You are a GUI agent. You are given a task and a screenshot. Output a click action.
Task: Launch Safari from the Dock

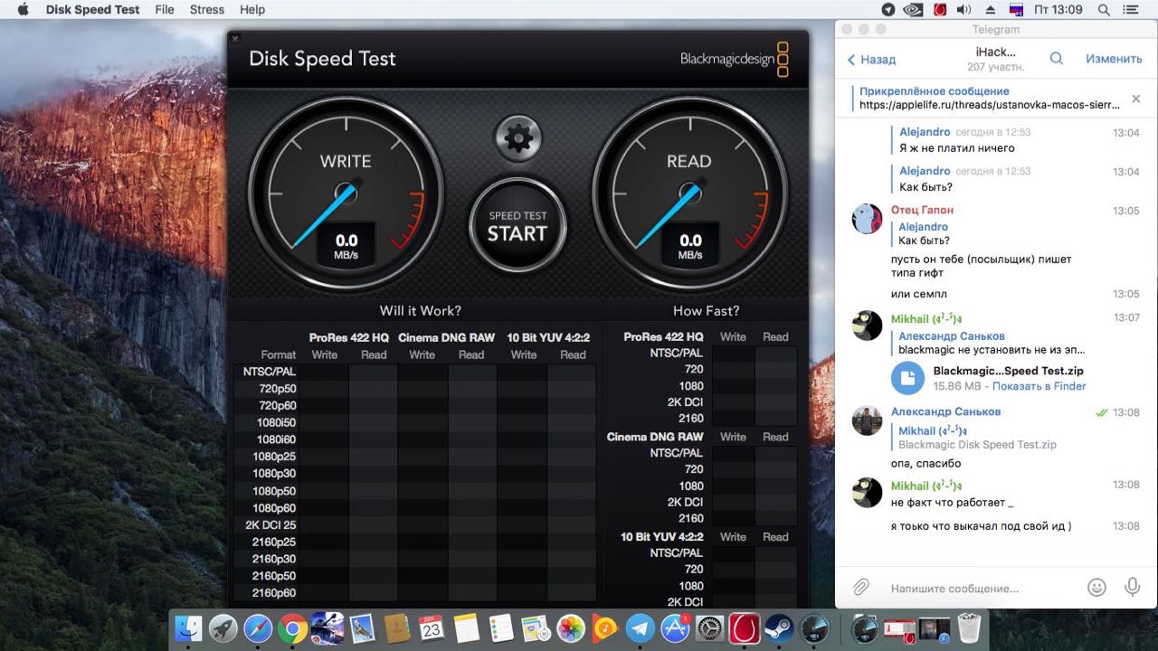(258, 628)
